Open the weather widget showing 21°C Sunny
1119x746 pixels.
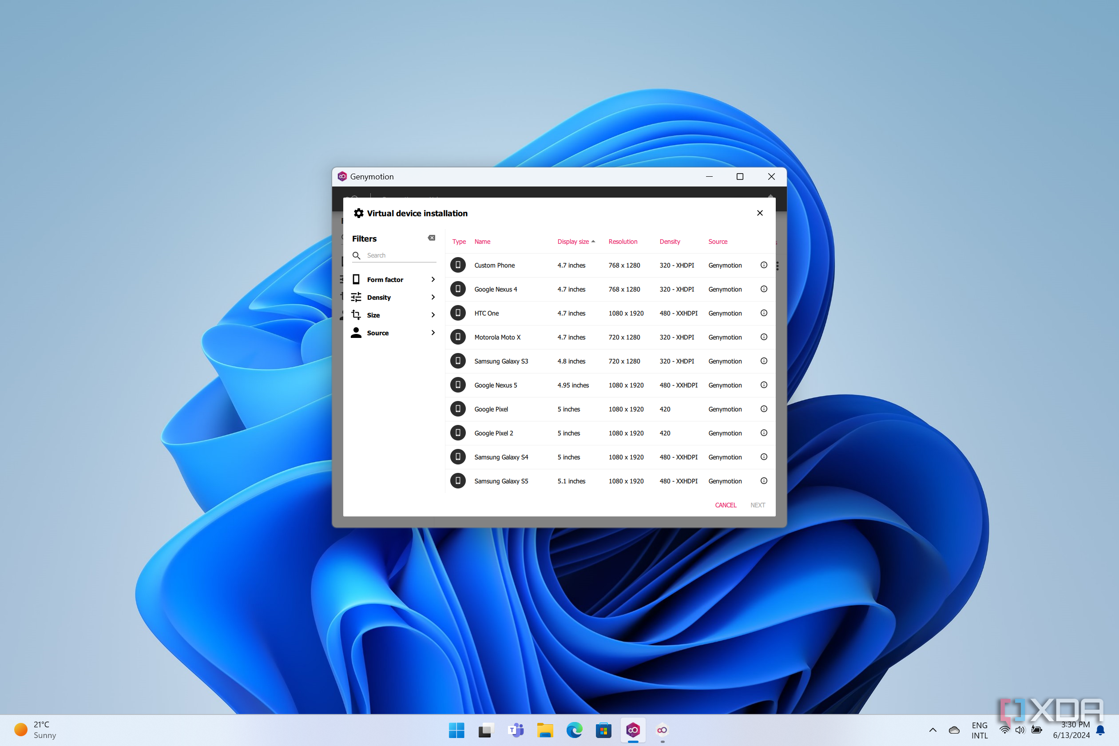coord(36,730)
